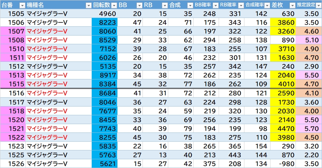Viewport: 322px width, 168px height.
Task: Select the 回転数 cell 8917
Action: coord(104,75)
